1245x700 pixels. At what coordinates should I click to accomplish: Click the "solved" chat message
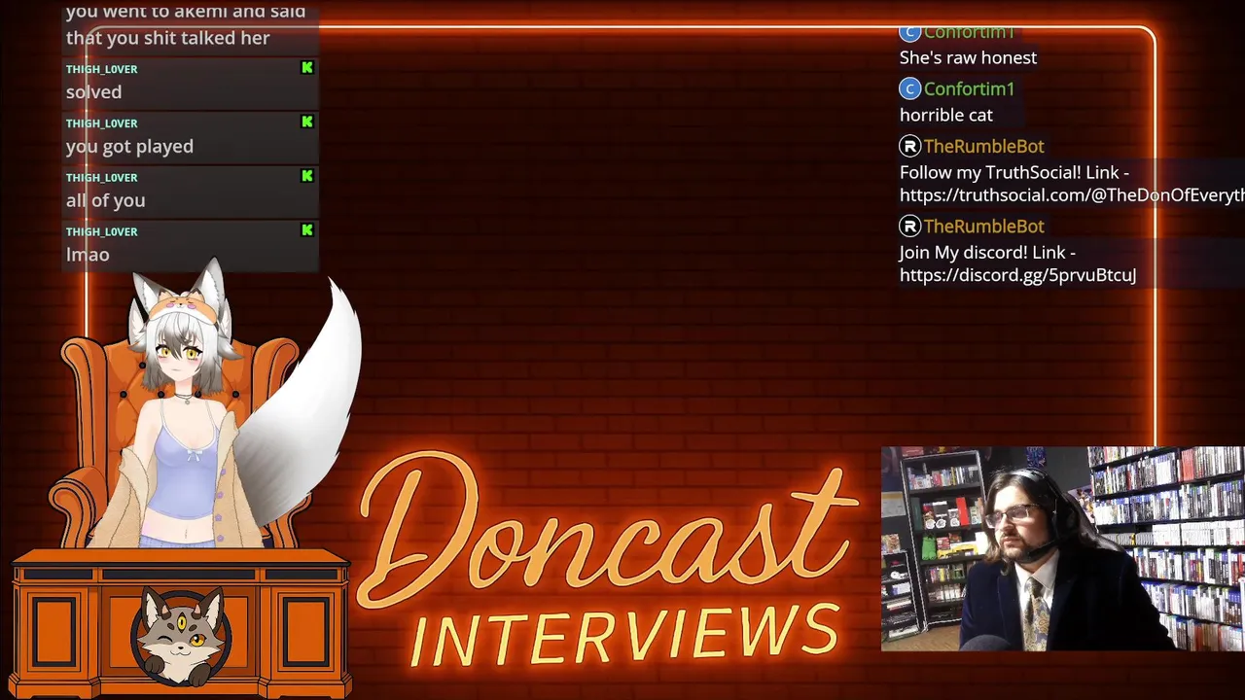point(93,91)
